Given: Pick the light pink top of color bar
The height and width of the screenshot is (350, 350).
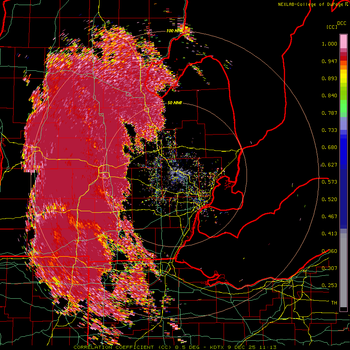Looking at the screenshot, I should tap(343, 41).
